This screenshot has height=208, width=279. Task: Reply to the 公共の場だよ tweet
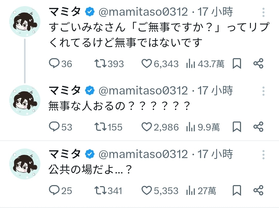[55, 190]
